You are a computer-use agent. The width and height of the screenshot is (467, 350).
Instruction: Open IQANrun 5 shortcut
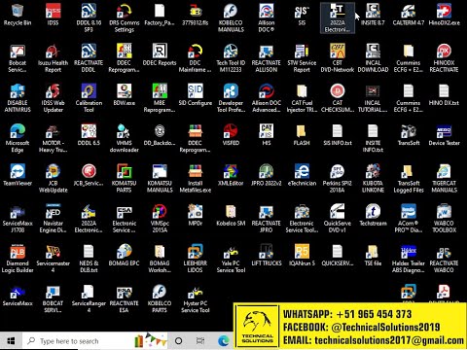(x=302, y=256)
